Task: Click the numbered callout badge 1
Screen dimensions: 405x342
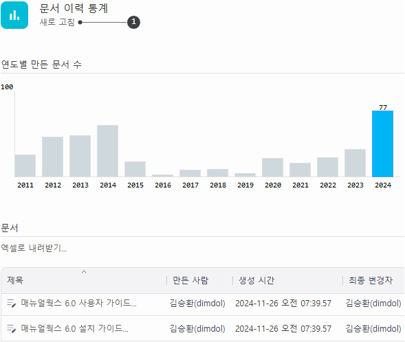Action: (x=133, y=22)
